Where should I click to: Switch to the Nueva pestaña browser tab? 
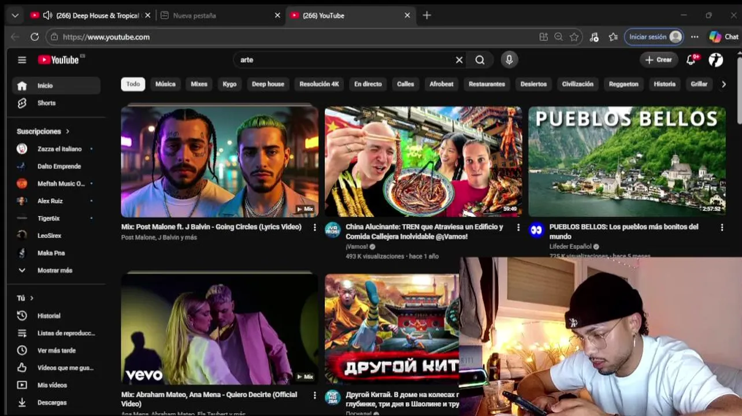coord(220,16)
